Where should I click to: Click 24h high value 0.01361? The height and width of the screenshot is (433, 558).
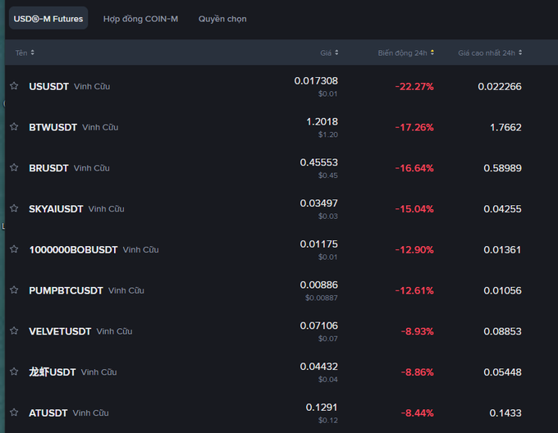pos(502,250)
